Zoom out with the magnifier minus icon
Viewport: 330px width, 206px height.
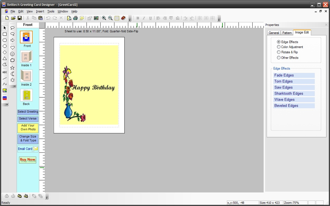[x=110, y=18]
